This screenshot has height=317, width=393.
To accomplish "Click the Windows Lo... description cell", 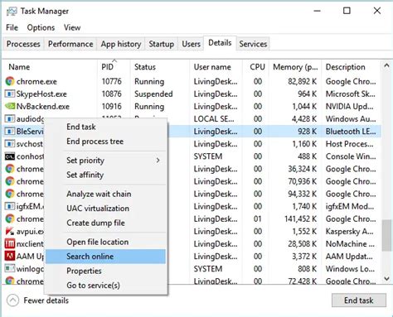I will pyautogui.click(x=350, y=269).
